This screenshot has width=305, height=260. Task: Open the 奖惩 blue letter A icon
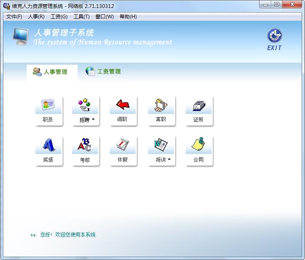pos(48,145)
